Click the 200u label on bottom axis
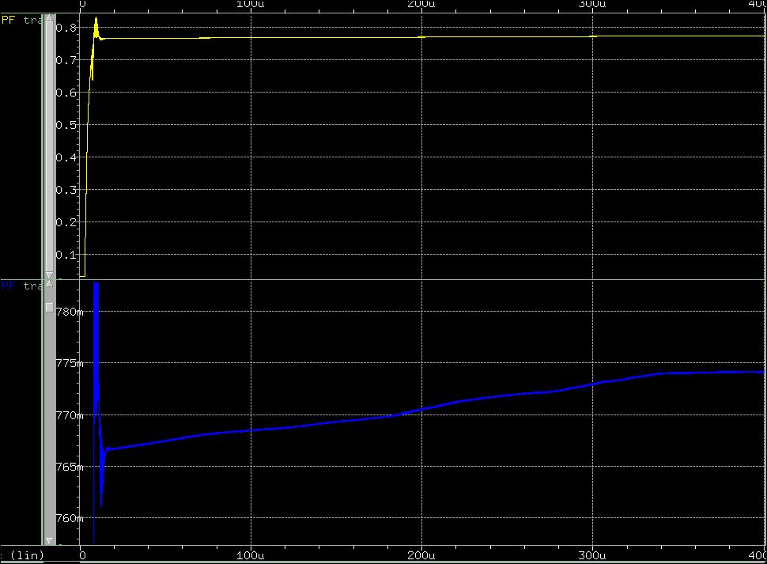The height and width of the screenshot is (564, 767). coord(421,555)
